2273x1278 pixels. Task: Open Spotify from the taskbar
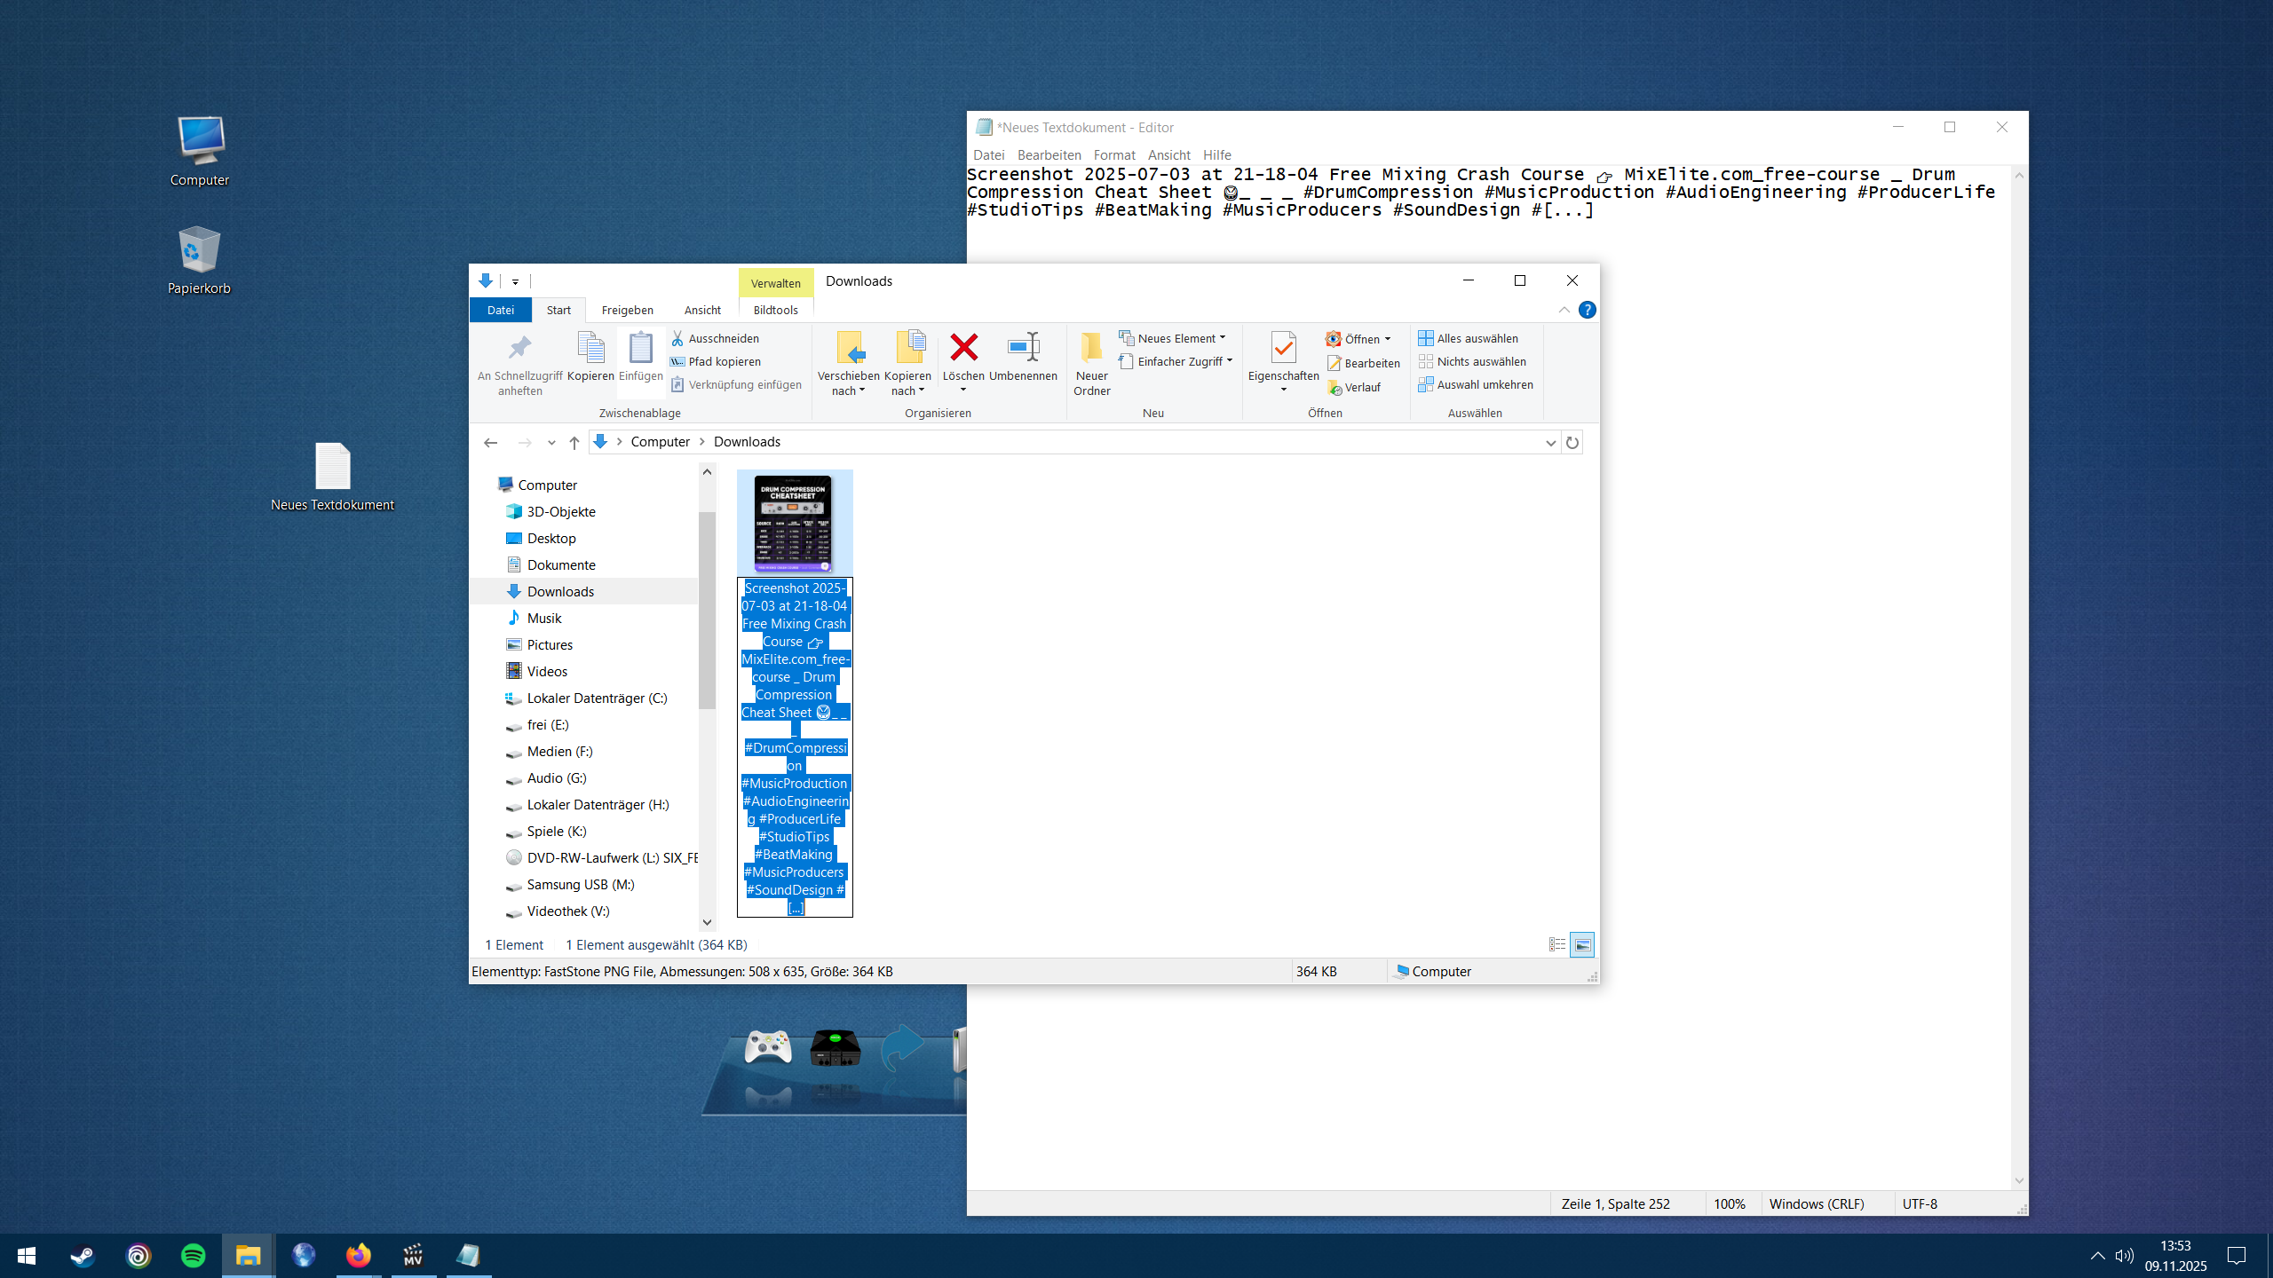193,1256
